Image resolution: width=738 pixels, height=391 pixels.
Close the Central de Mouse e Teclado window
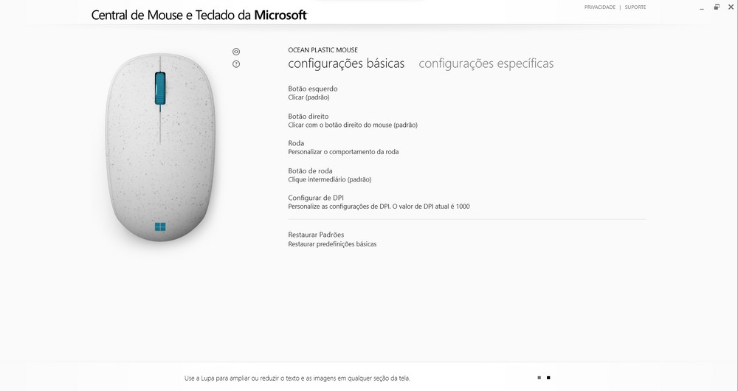pos(731,7)
